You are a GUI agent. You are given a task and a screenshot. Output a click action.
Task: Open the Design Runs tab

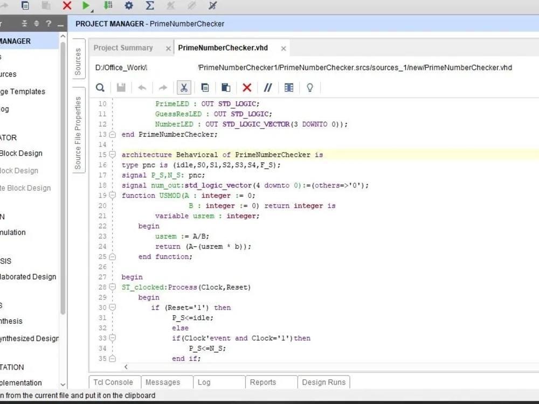[324, 382]
